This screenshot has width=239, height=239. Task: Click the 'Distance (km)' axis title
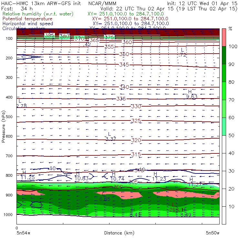tap(119, 233)
